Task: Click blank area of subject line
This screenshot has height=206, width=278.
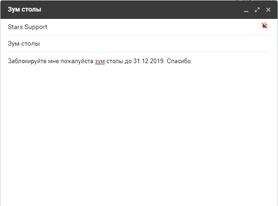Action: pos(154,43)
